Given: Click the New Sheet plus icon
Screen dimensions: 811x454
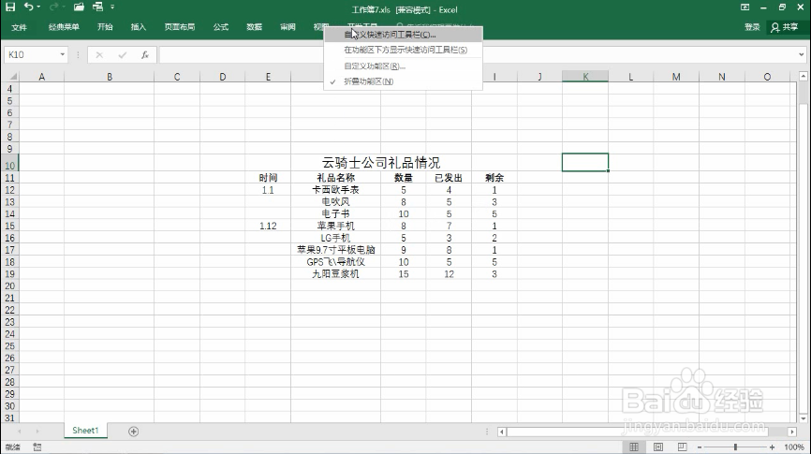Looking at the screenshot, I should 133,432.
